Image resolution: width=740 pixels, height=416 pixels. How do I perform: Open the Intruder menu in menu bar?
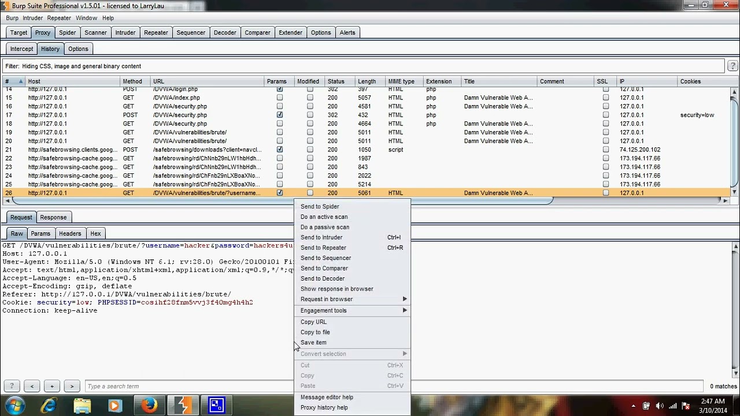coord(33,18)
